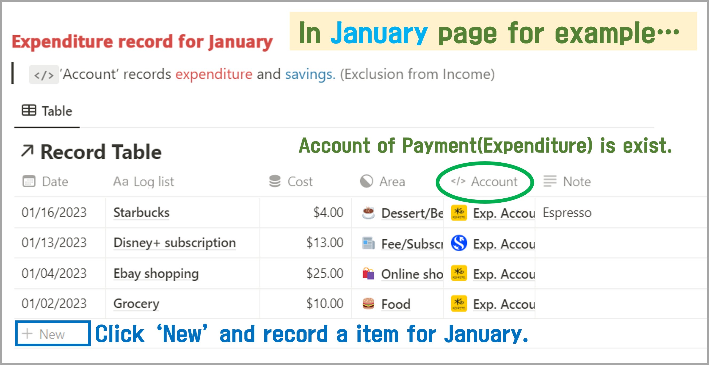Click the 01/13/2023 date cell
This screenshot has height=365, width=709.
tap(54, 243)
